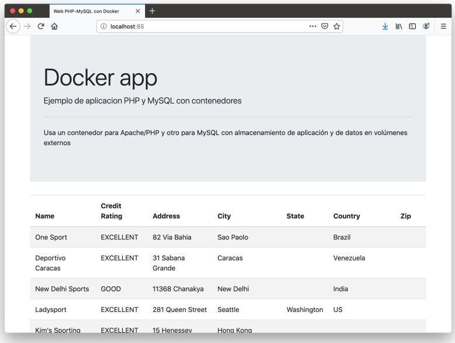Select the Seattle city cell
Viewport: 455px width, 343px height.
click(228, 310)
